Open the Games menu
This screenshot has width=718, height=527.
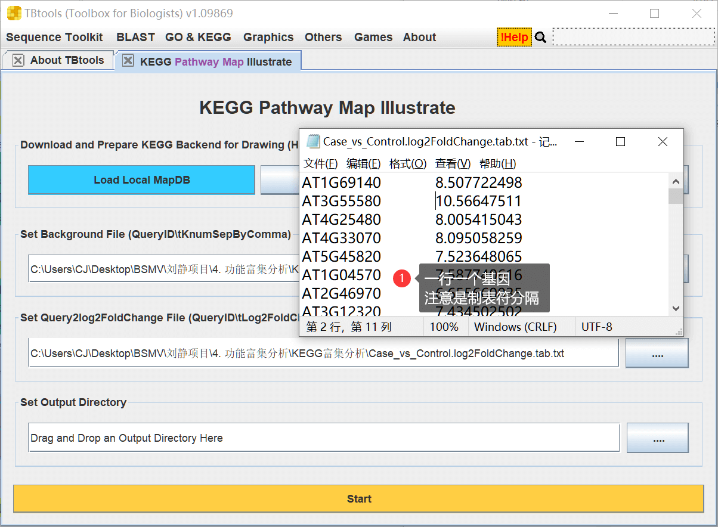[x=373, y=37]
